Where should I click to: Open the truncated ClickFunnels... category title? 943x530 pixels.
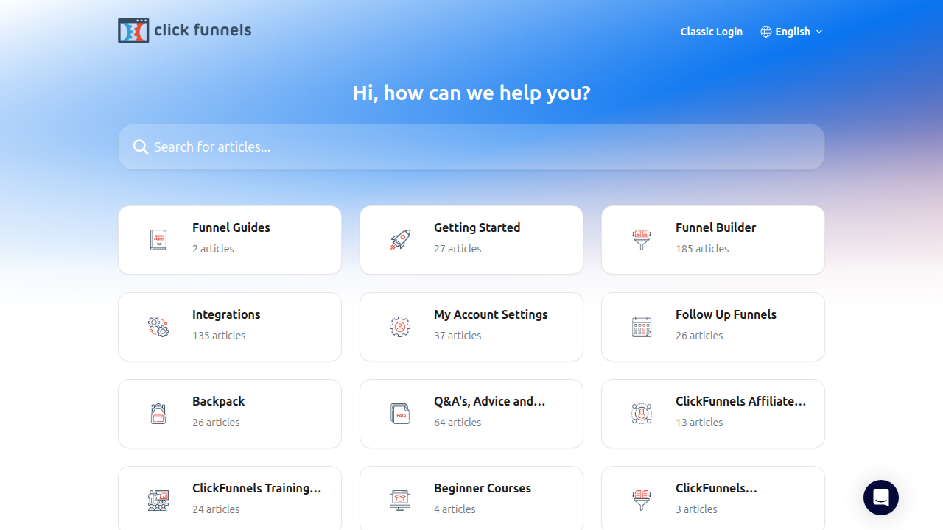(716, 488)
